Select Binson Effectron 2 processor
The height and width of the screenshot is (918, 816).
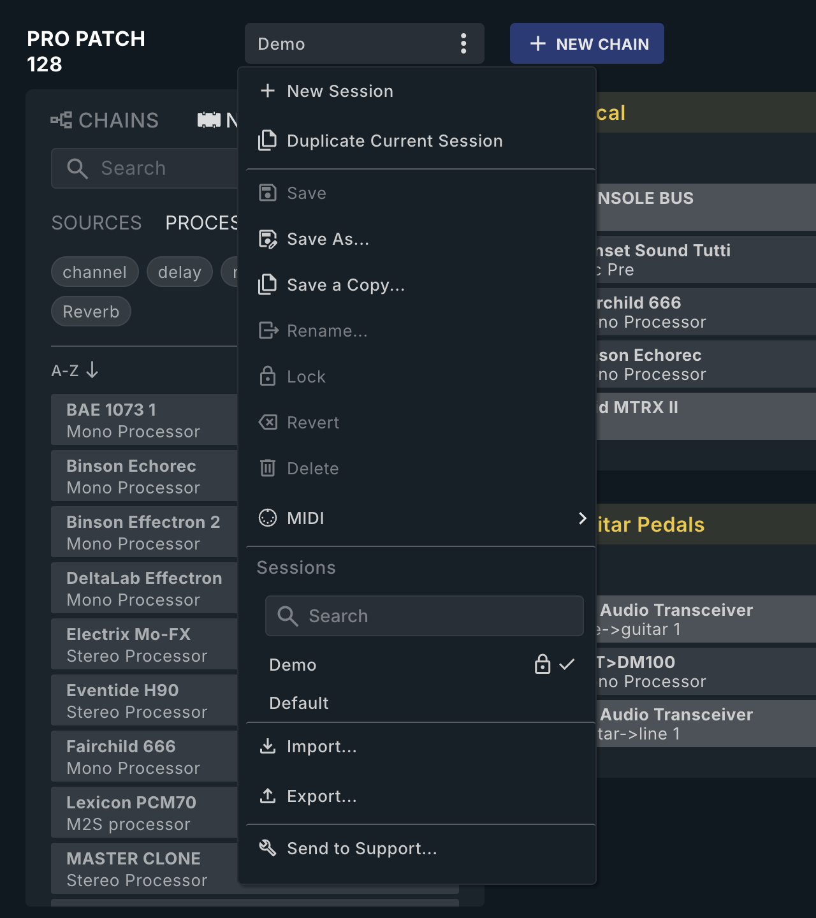pos(145,532)
